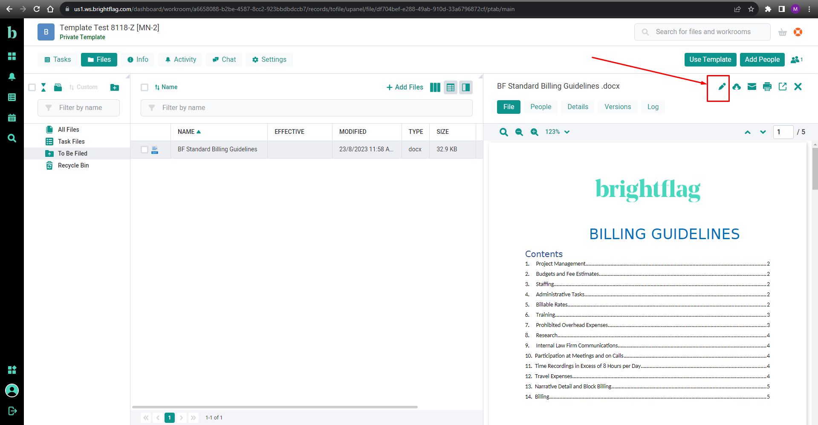Open notifications bell in left sidebar
The height and width of the screenshot is (425, 818).
[x=12, y=77]
